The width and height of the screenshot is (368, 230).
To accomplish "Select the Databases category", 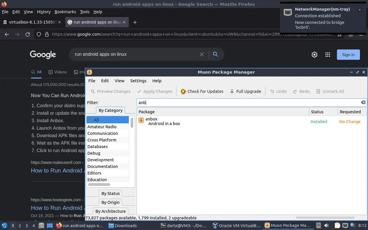I will coord(108,147).
